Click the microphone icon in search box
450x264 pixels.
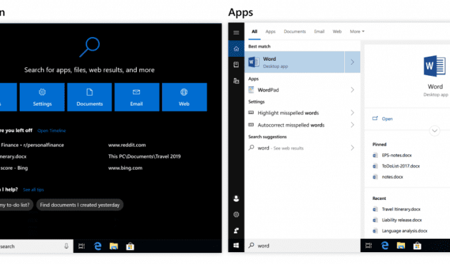[66, 246]
